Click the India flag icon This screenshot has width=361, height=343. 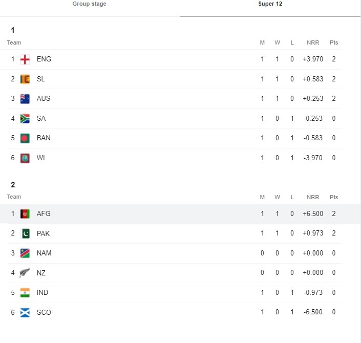coord(25,293)
